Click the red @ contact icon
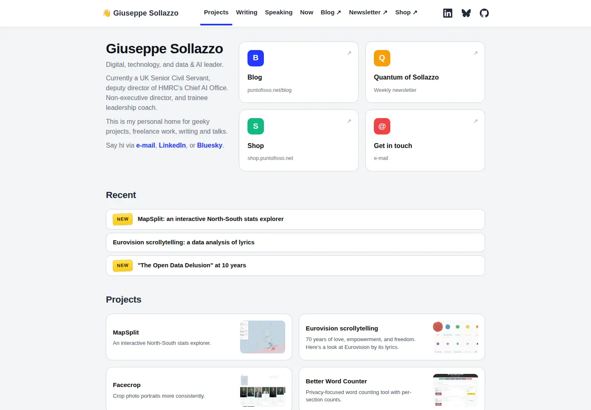 point(382,126)
